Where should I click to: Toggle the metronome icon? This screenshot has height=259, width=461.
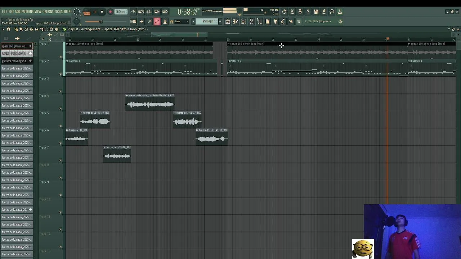click(x=133, y=12)
